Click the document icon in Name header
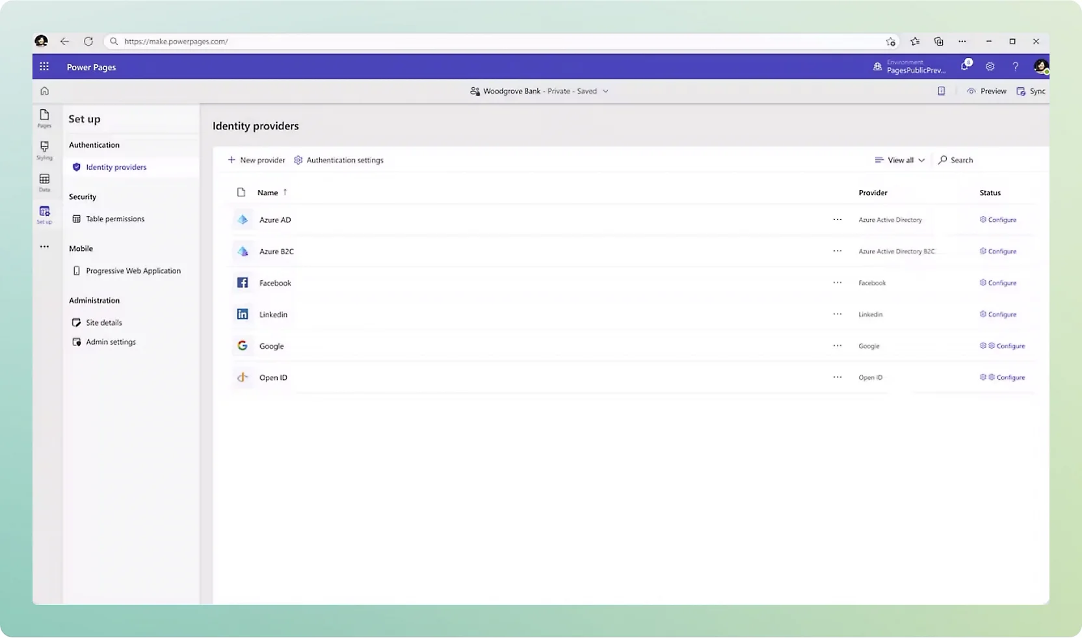This screenshot has height=638, width=1082. pos(241,193)
